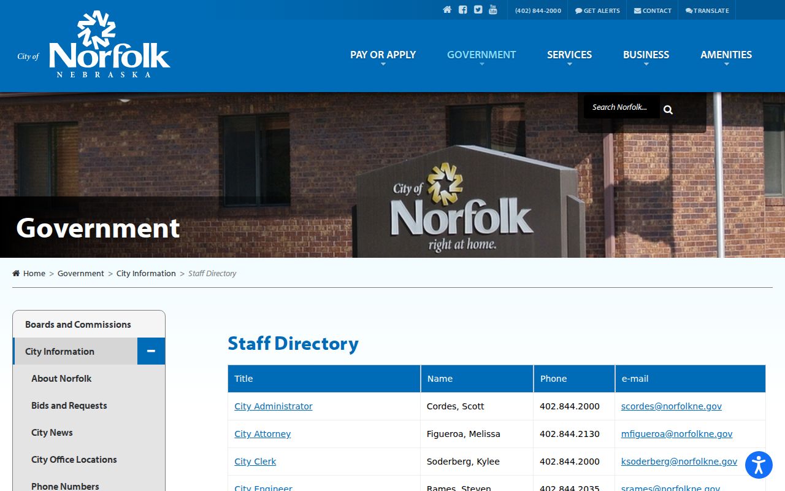The height and width of the screenshot is (491, 785).
Task: Open the City Clerk title link
Action: coord(255,462)
